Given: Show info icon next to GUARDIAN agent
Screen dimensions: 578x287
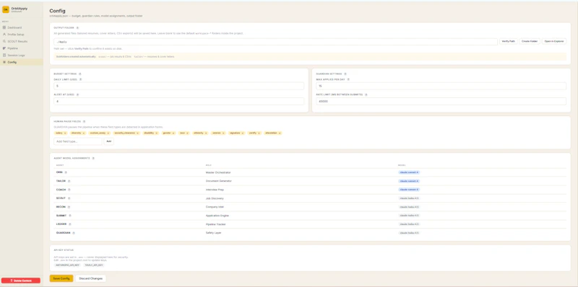Looking at the screenshot, I should click(74, 233).
